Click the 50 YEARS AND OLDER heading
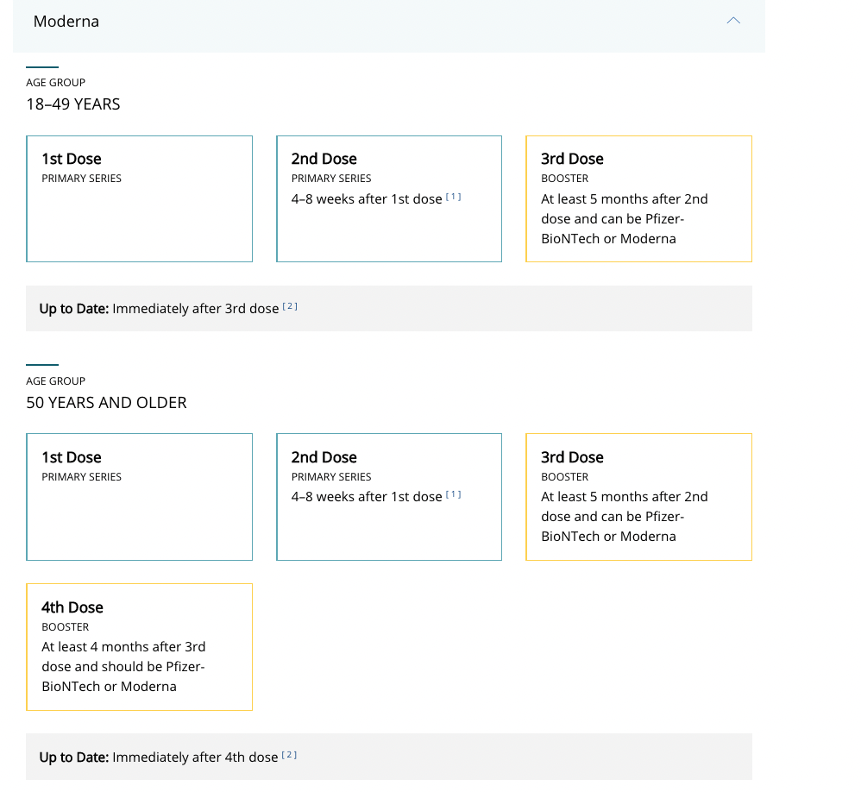861x792 pixels. [x=106, y=403]
